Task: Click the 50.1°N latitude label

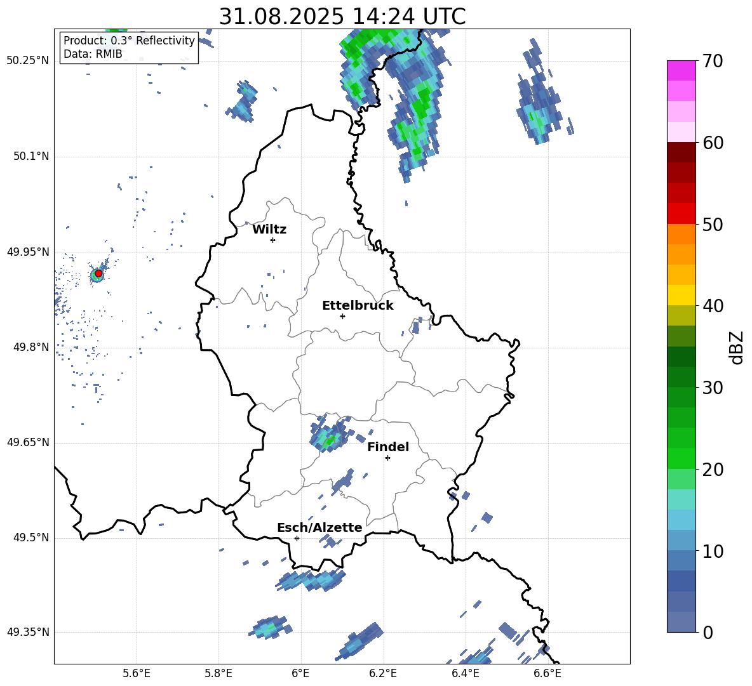Action: 31,157
